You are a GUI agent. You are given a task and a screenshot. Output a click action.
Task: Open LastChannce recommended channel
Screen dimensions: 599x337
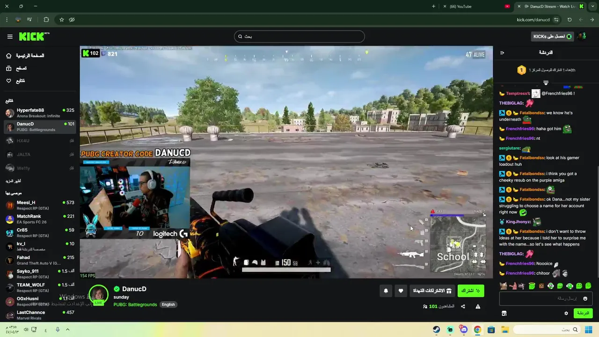click(x=40, y=315)
